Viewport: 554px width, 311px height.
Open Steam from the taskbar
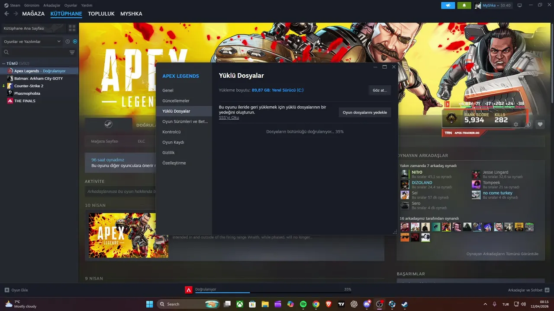pos(405,304)
